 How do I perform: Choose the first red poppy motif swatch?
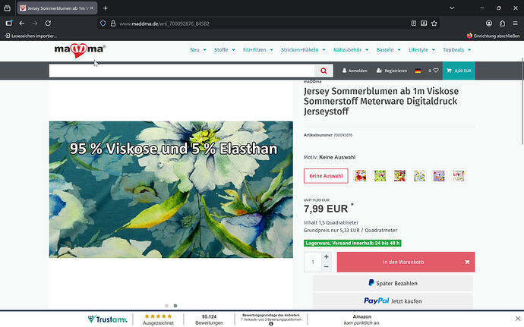(360, 176)
